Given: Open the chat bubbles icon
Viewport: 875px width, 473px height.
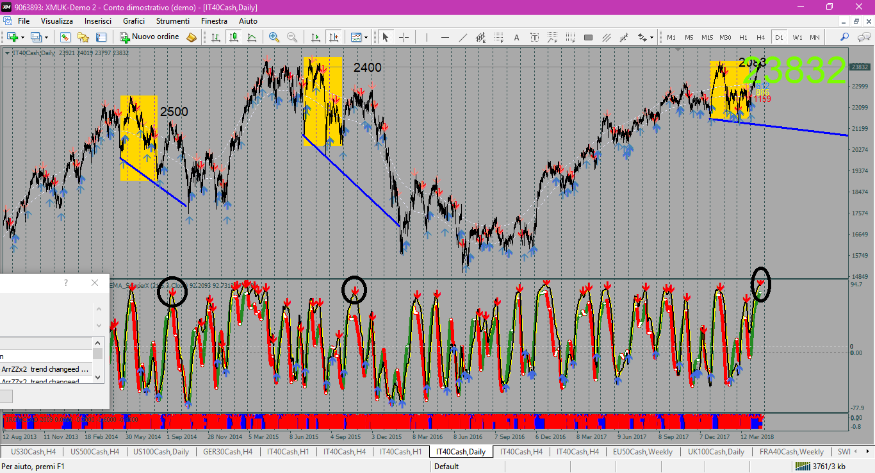Looking at the screenshot, I should click(x=863, y=37).
